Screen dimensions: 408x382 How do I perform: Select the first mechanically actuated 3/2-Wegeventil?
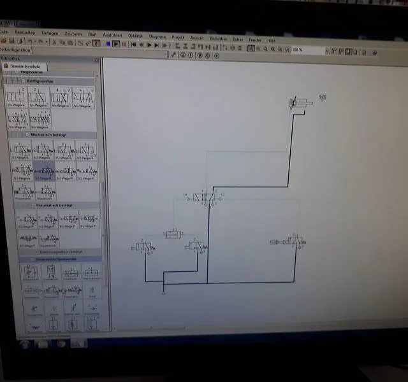click(x=20, y=150)
